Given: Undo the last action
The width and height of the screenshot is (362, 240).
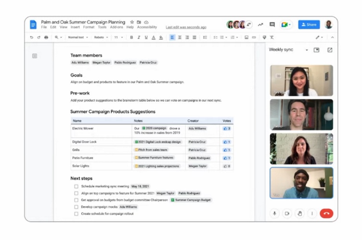Looking at the screenshot, I should 31,37.
